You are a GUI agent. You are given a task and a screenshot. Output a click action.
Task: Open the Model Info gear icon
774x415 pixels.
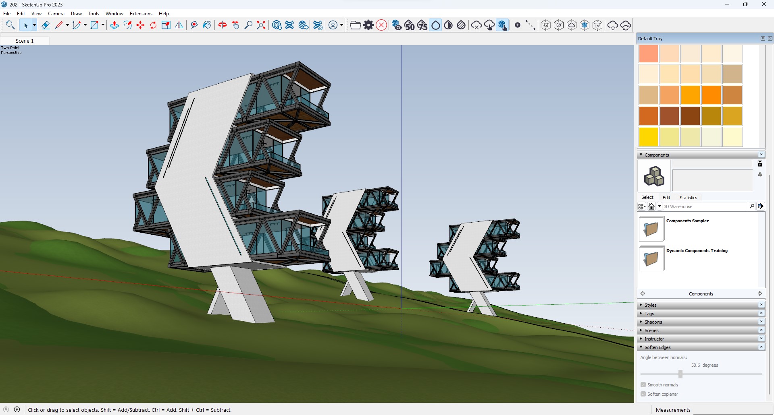pos(368,25)
